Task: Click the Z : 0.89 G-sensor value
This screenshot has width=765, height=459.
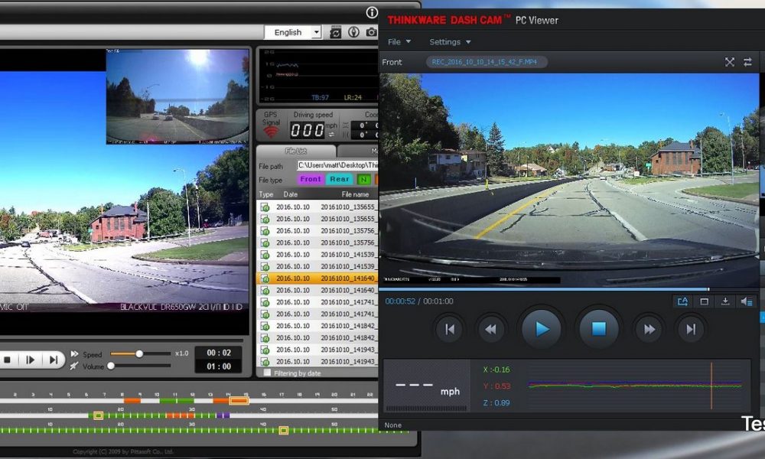Action: coord(496,403)
